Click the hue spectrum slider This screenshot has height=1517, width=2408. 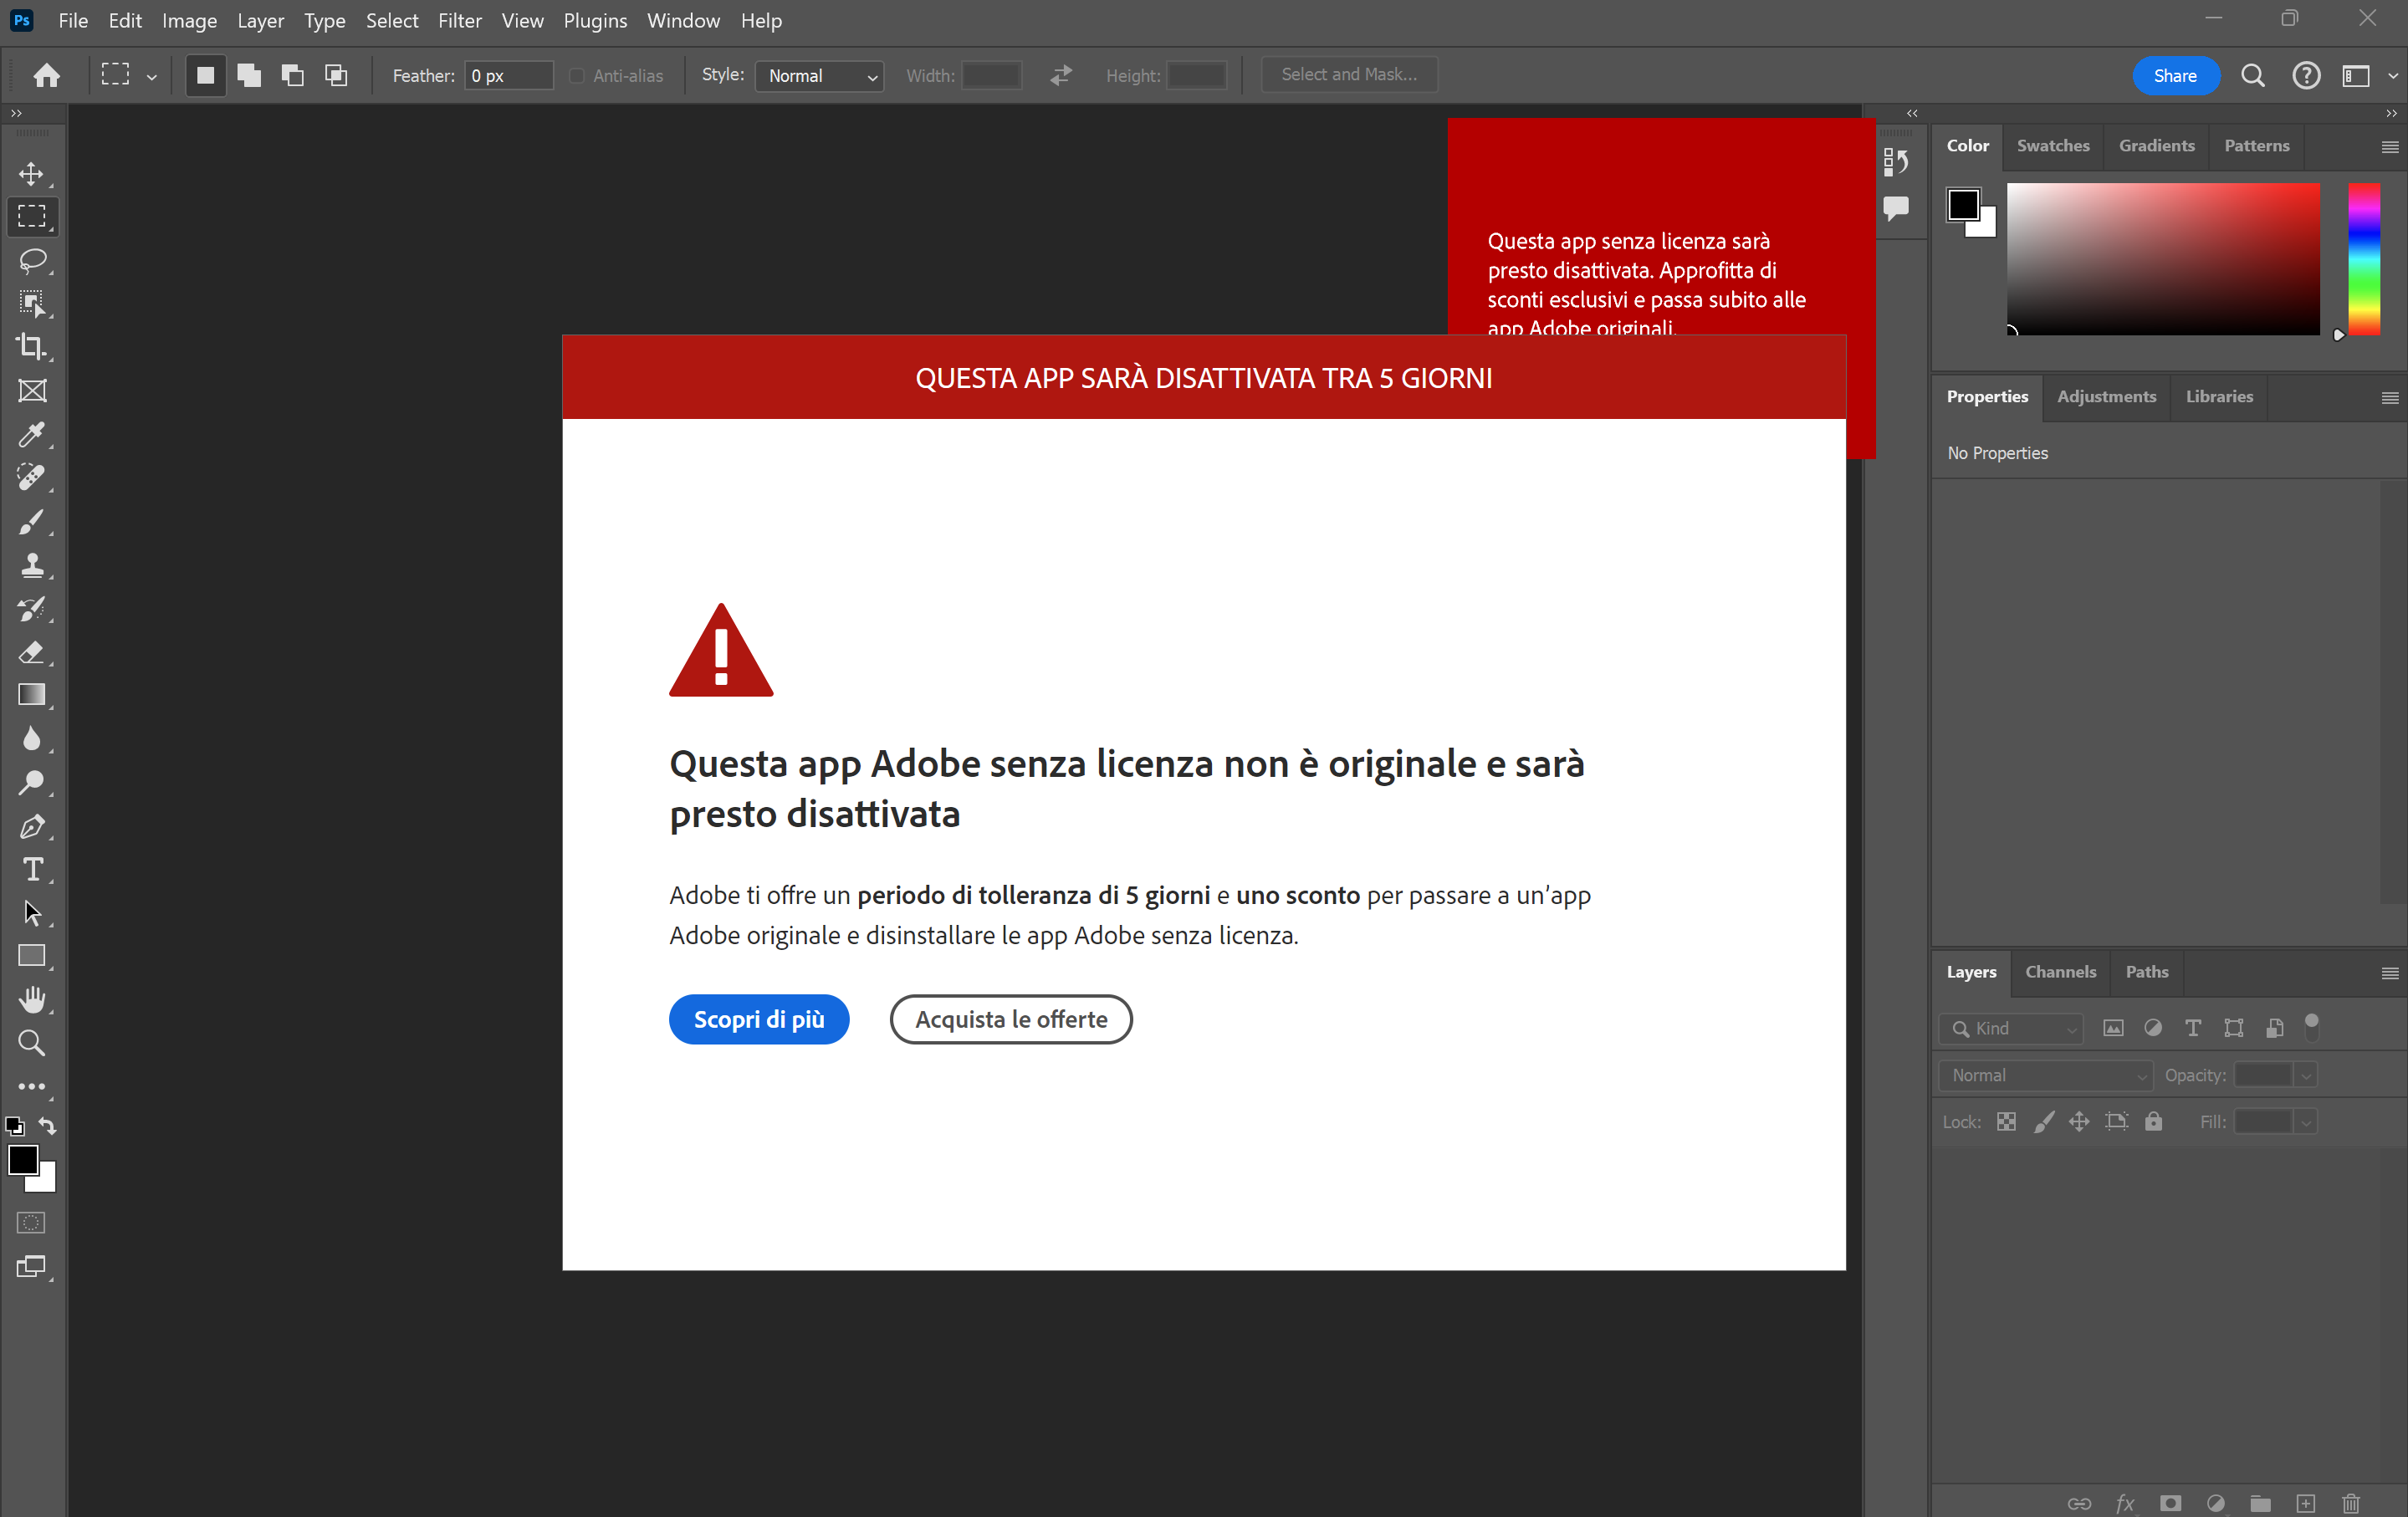2364,259
